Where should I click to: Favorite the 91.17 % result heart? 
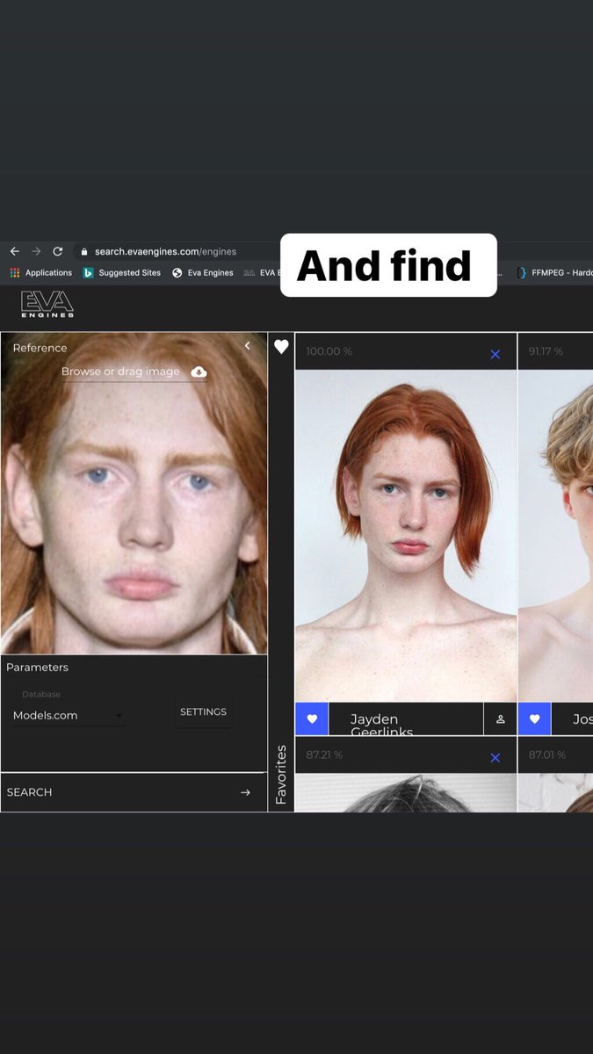tap(535, 718)
